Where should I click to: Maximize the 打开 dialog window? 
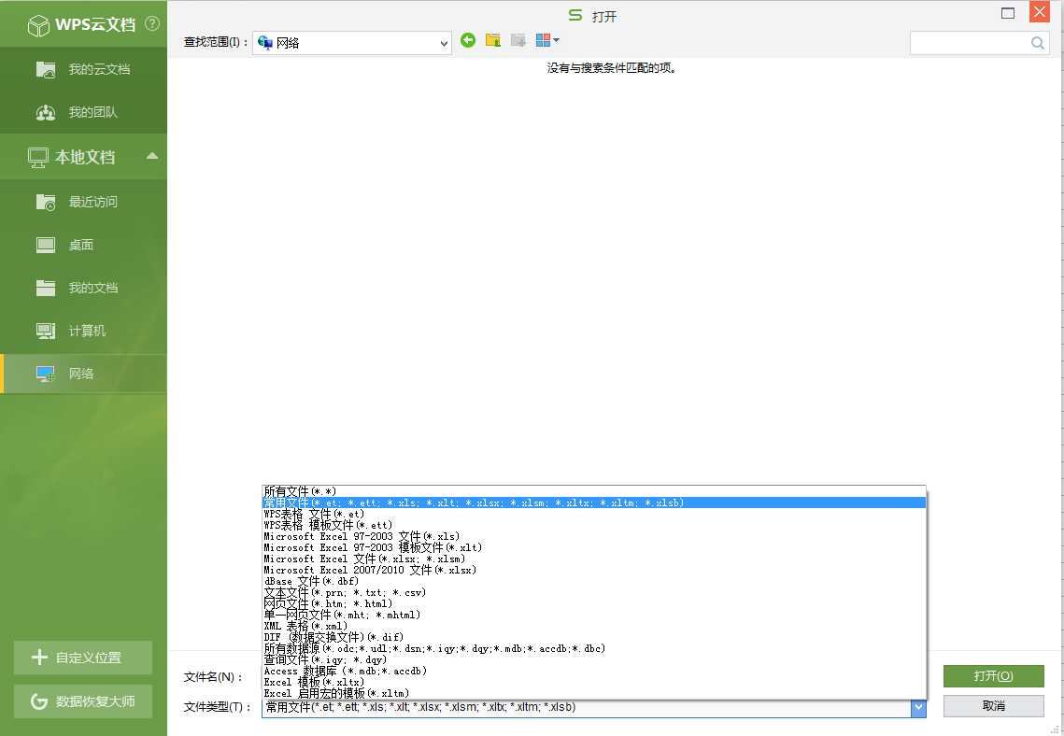click(1008, 13)
